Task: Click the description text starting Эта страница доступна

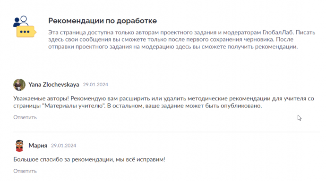Action: click(182, 40)
